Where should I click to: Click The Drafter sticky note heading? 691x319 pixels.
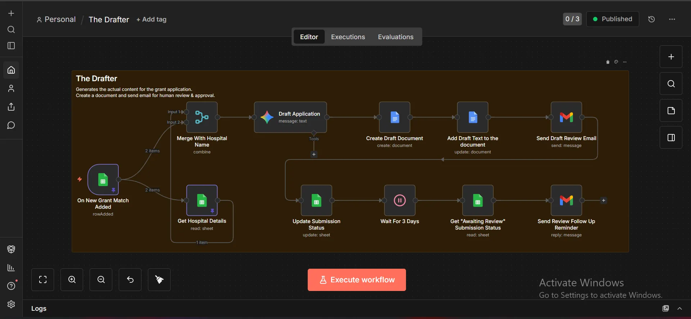[96, 79]
